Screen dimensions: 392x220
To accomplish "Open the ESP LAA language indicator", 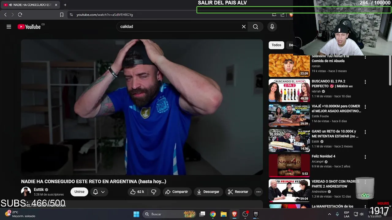I will [347, 214].
